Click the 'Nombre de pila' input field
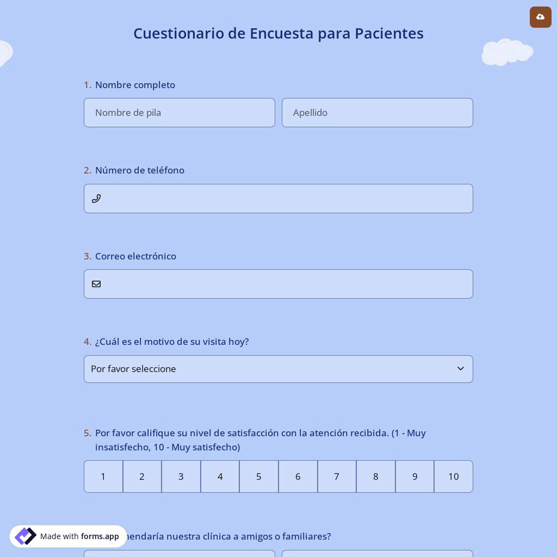The height and width of the screenshot is (557, 557). (x=179, y=113)
